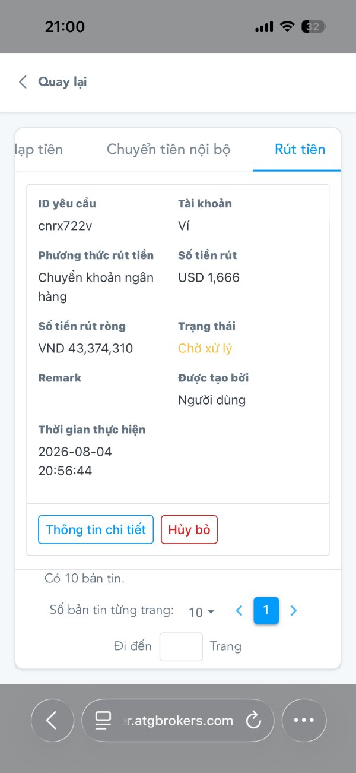The width and height of the screenshot is (356, 773).
Task: Tap the back chevron beside Quay lại
Action: click(23, 82)
